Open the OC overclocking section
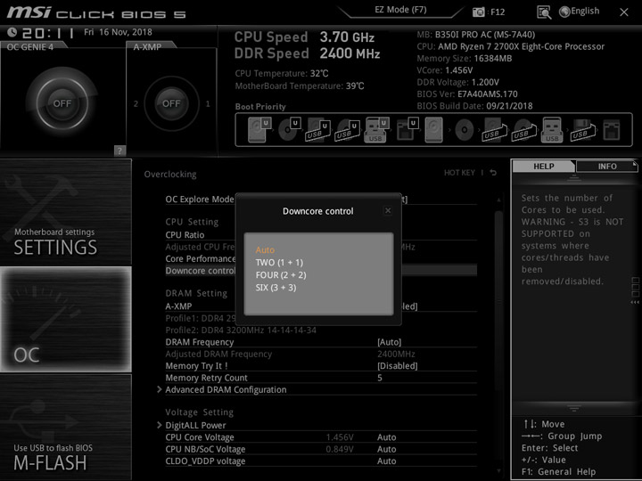The height and width of the screenshot is (481, 642). tap(66, 320)
